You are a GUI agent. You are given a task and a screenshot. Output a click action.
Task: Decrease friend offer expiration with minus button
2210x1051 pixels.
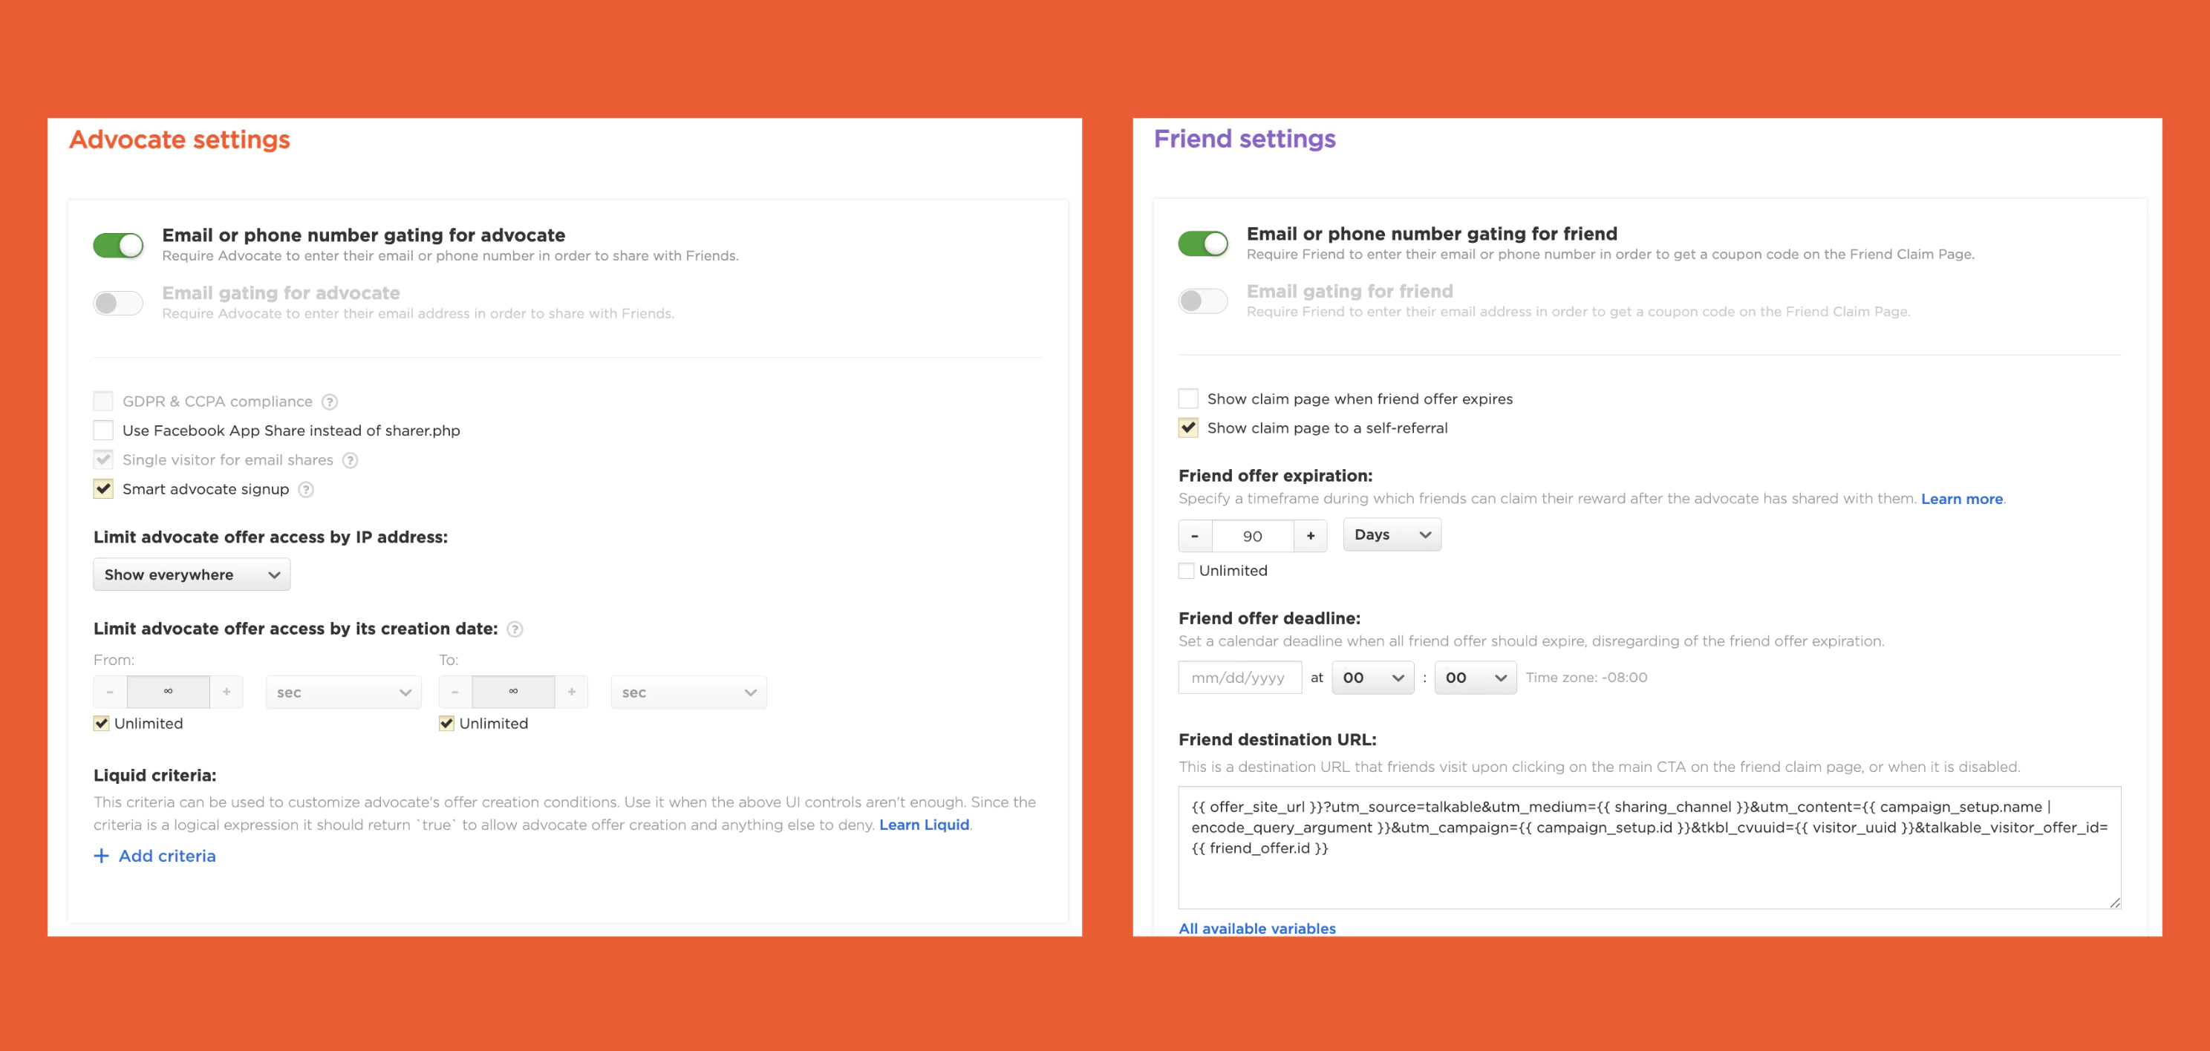tap(1194, 536)
